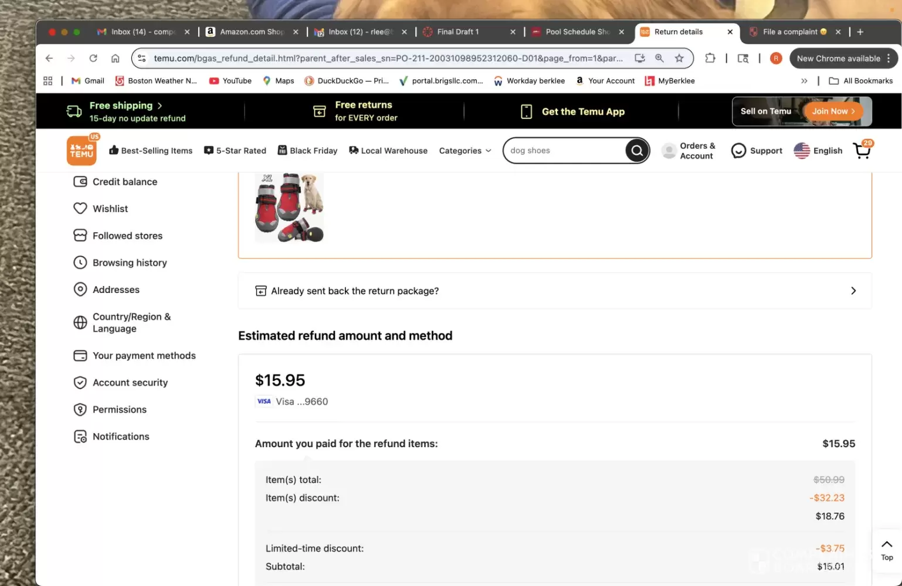Expand 'Already sent back the return package?'
Image resolution: width=902 pixels, height=586 pixels.
click(554, 291)
